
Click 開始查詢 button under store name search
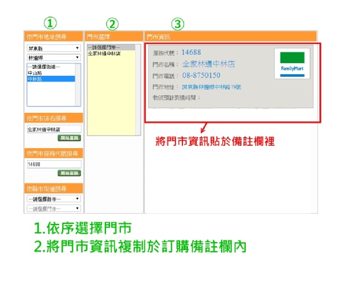pyautogui.click(x=70, y=138)
